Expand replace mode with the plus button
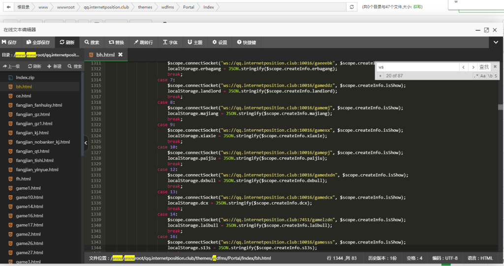Image resolution: width=504 pixels, height=266 pixels. [380, 76]
